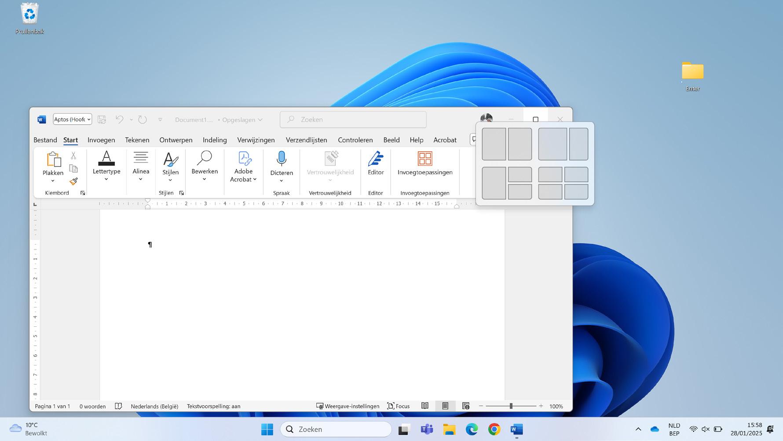
Task: Zoom out with the minus icon
Action: pyautogui.click(x=481, y=406)
